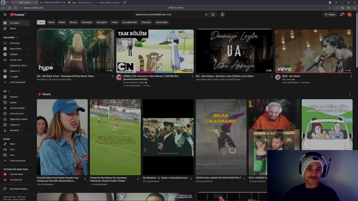The height and width of the screenshot is (201, 358).
Task: Open the Siz section chevron
Action: click(x=9, y=91)
